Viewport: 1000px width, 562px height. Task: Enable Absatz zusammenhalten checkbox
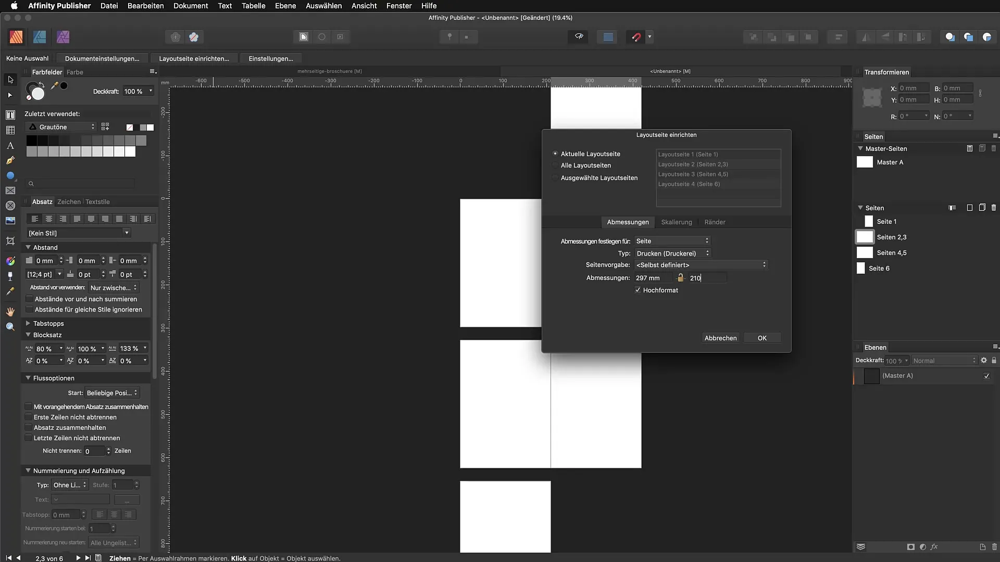29,427
